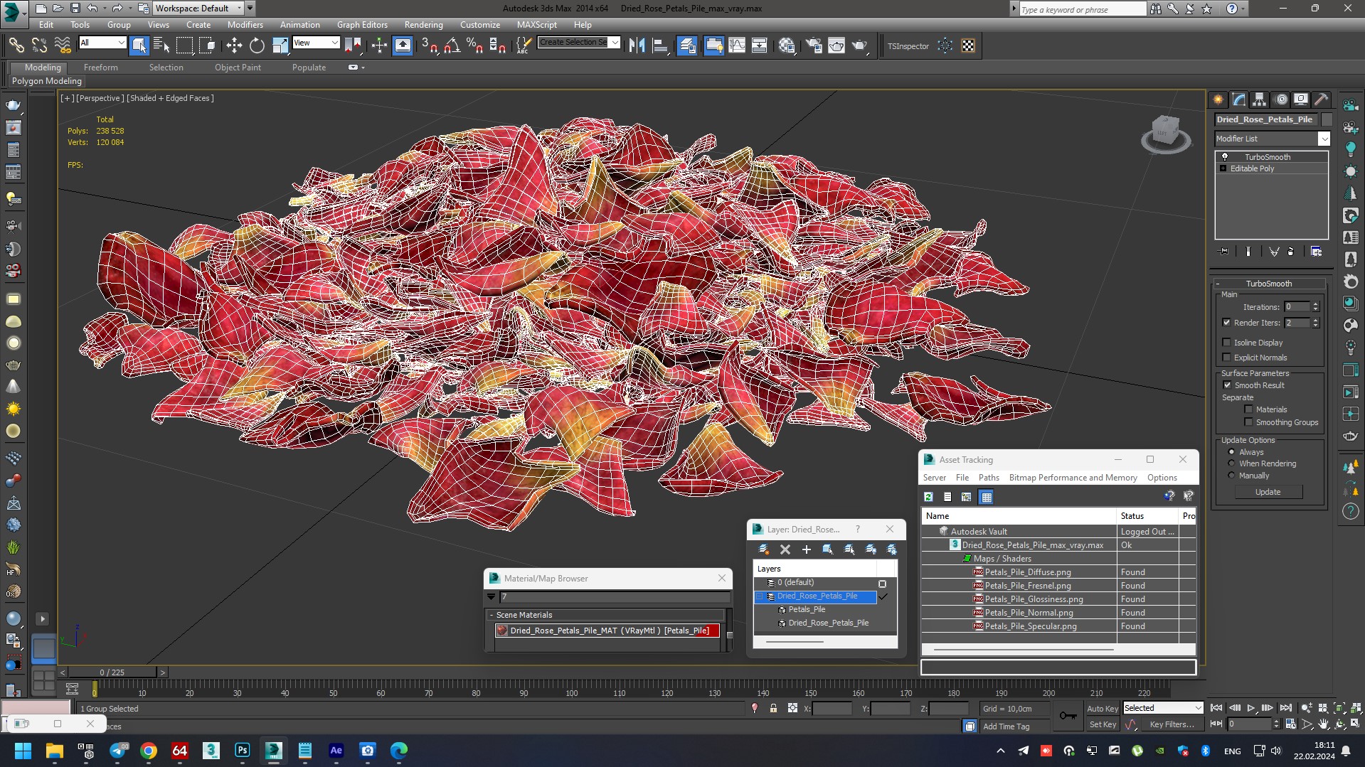Choose the Select Object tool
This screenshot has width=1365, height=767.
pos(139,45)
